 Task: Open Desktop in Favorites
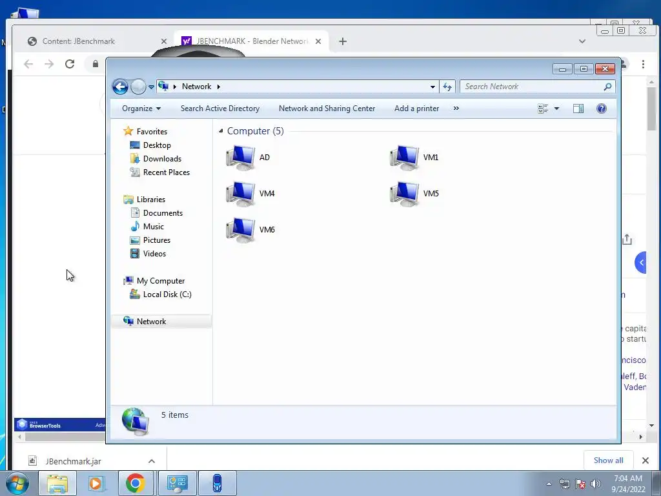coord(157,145)
